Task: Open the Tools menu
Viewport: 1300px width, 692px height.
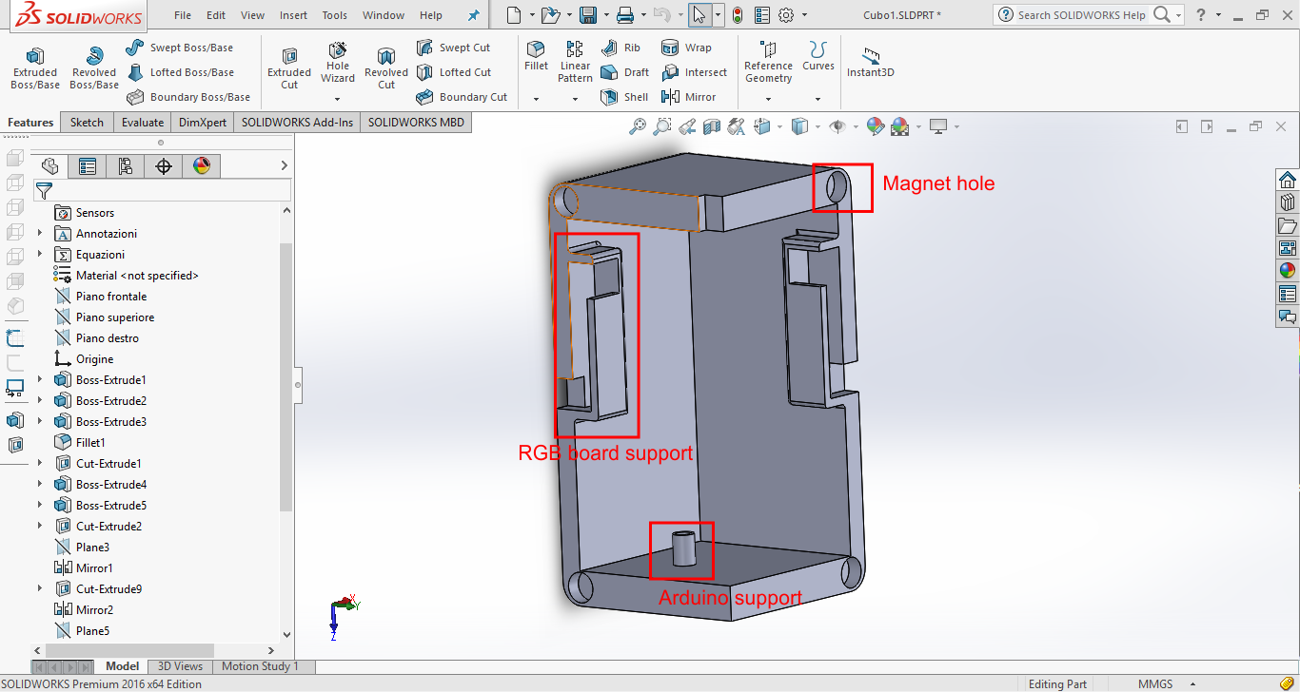Action: (x=335, y=15)
